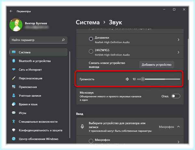195x150 pixels.
Task: Click the Добавить устройство button
Action: [157, 65]
